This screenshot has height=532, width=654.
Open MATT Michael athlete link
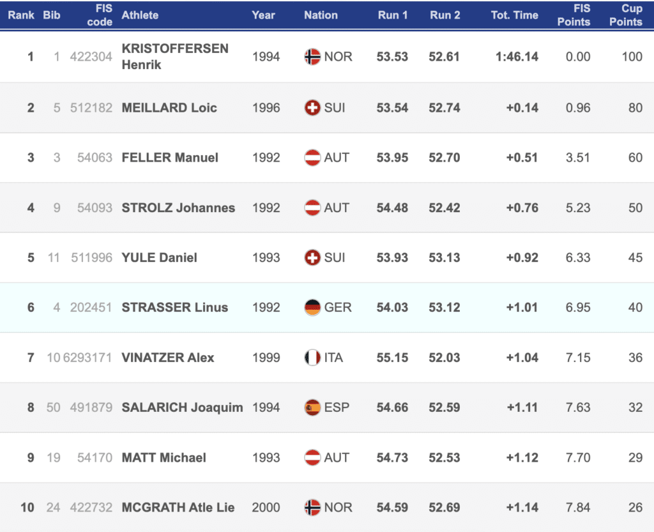(x=163, y=458)
